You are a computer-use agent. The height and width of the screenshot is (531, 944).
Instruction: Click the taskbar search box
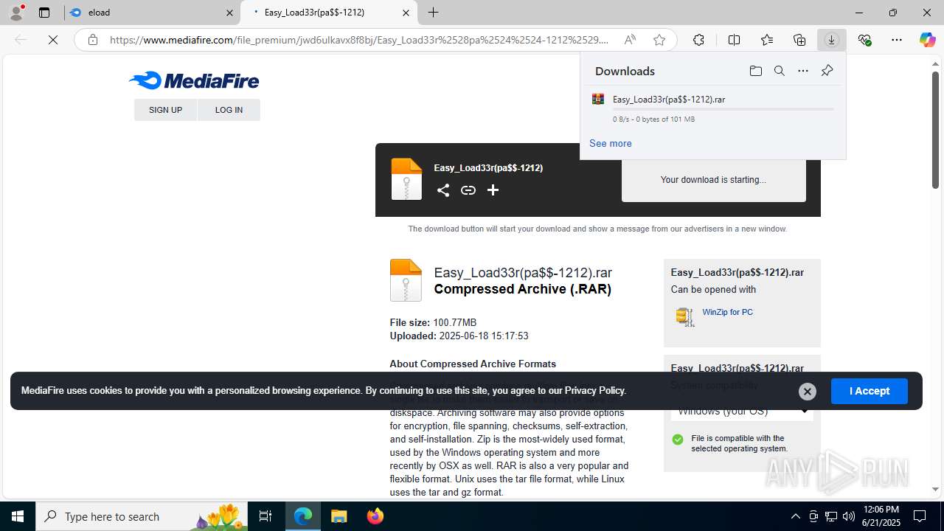pyautogui.click(x=142, y=516)
